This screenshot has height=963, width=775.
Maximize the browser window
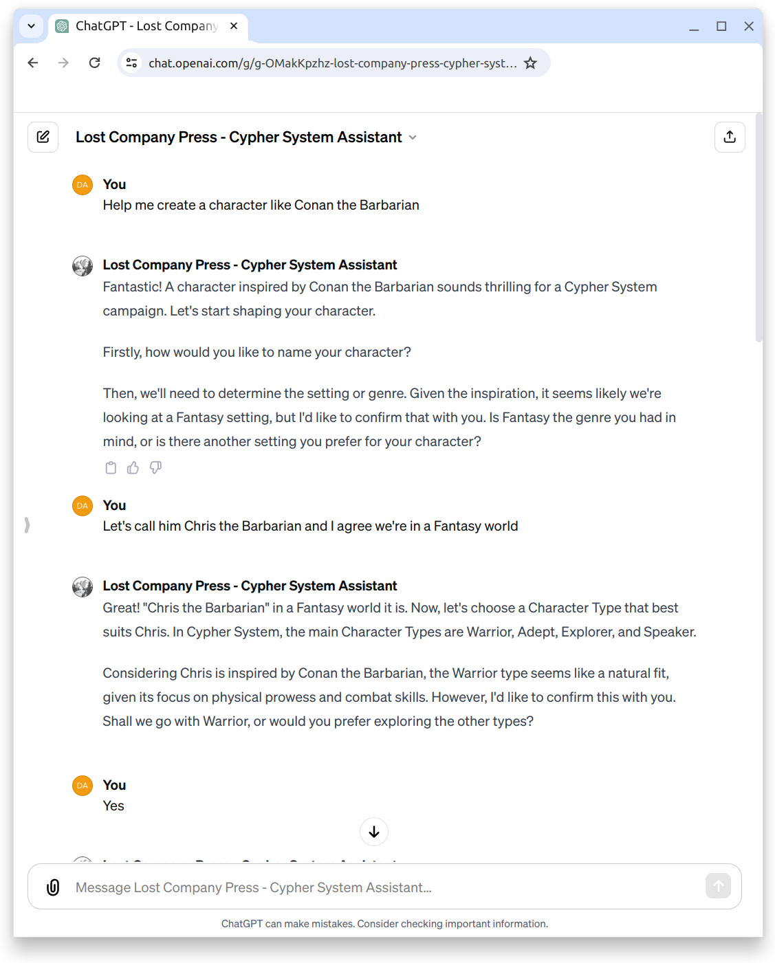coord(721,26)
